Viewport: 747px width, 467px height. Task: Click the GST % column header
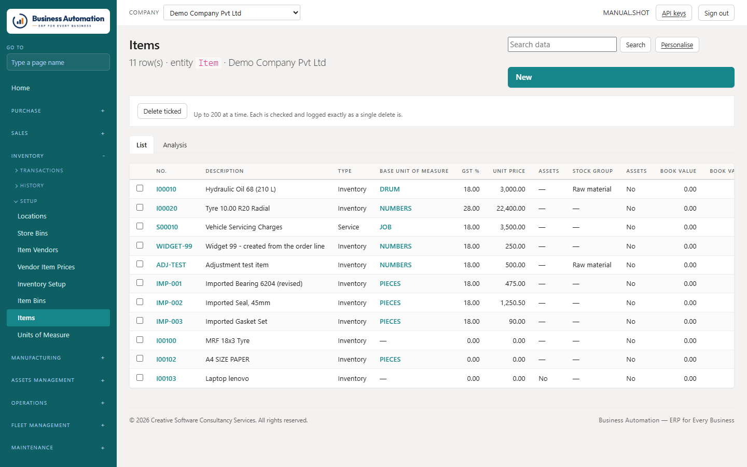(x=471, y=171)
